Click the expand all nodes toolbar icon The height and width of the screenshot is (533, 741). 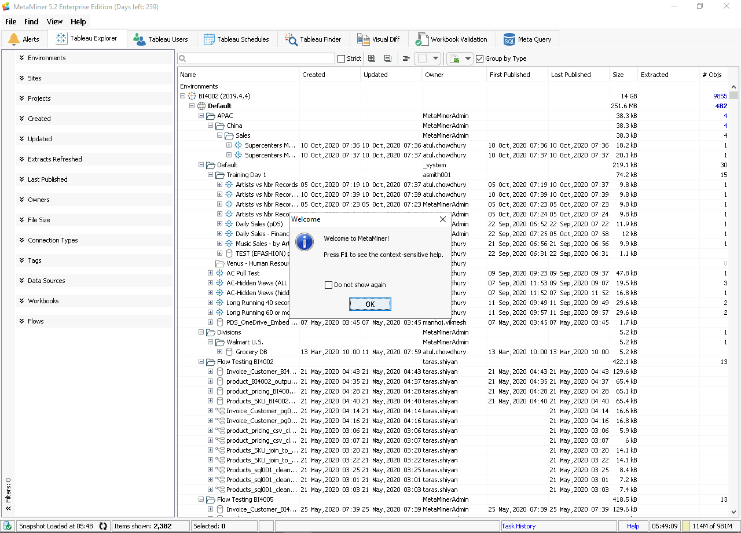pos(372,58)
